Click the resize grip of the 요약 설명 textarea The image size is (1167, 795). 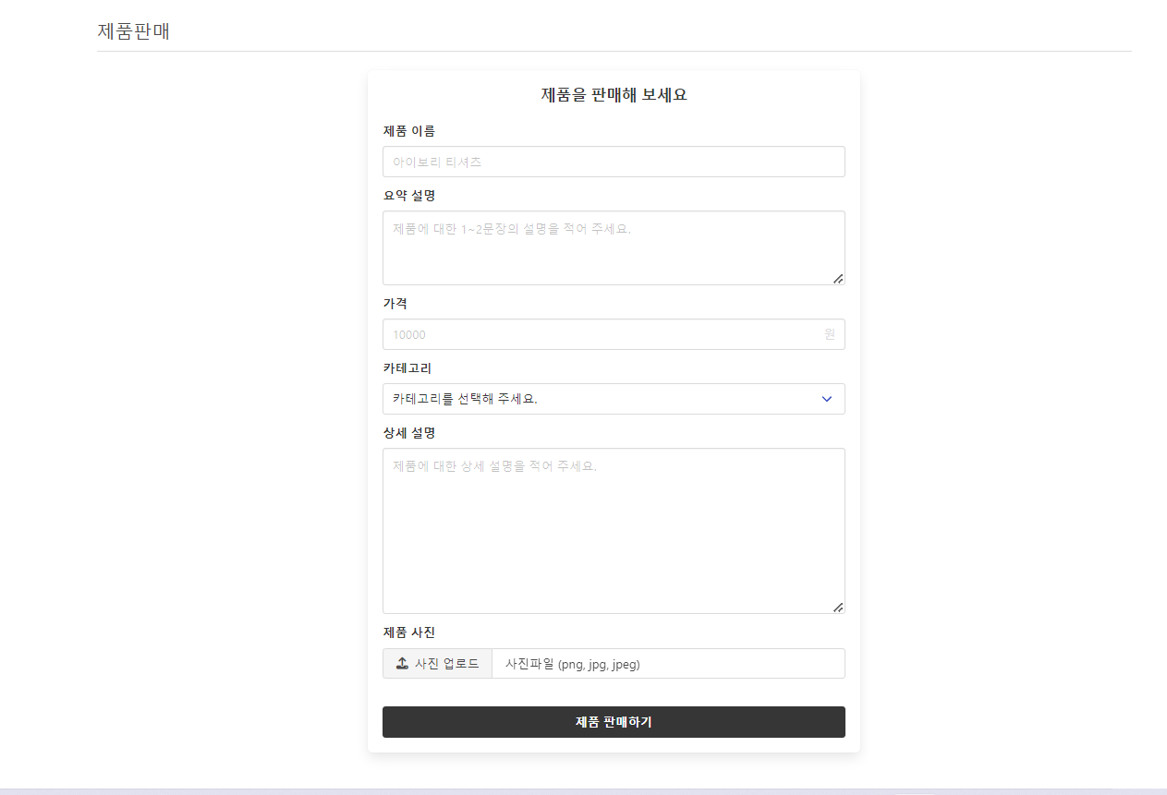click(839, 278)
